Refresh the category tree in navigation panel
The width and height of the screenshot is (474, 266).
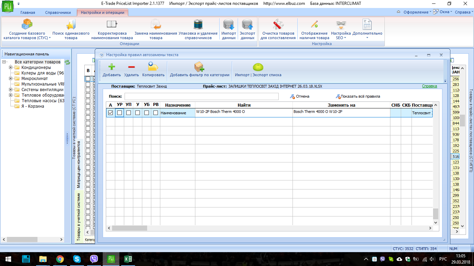tap(67, 62)
